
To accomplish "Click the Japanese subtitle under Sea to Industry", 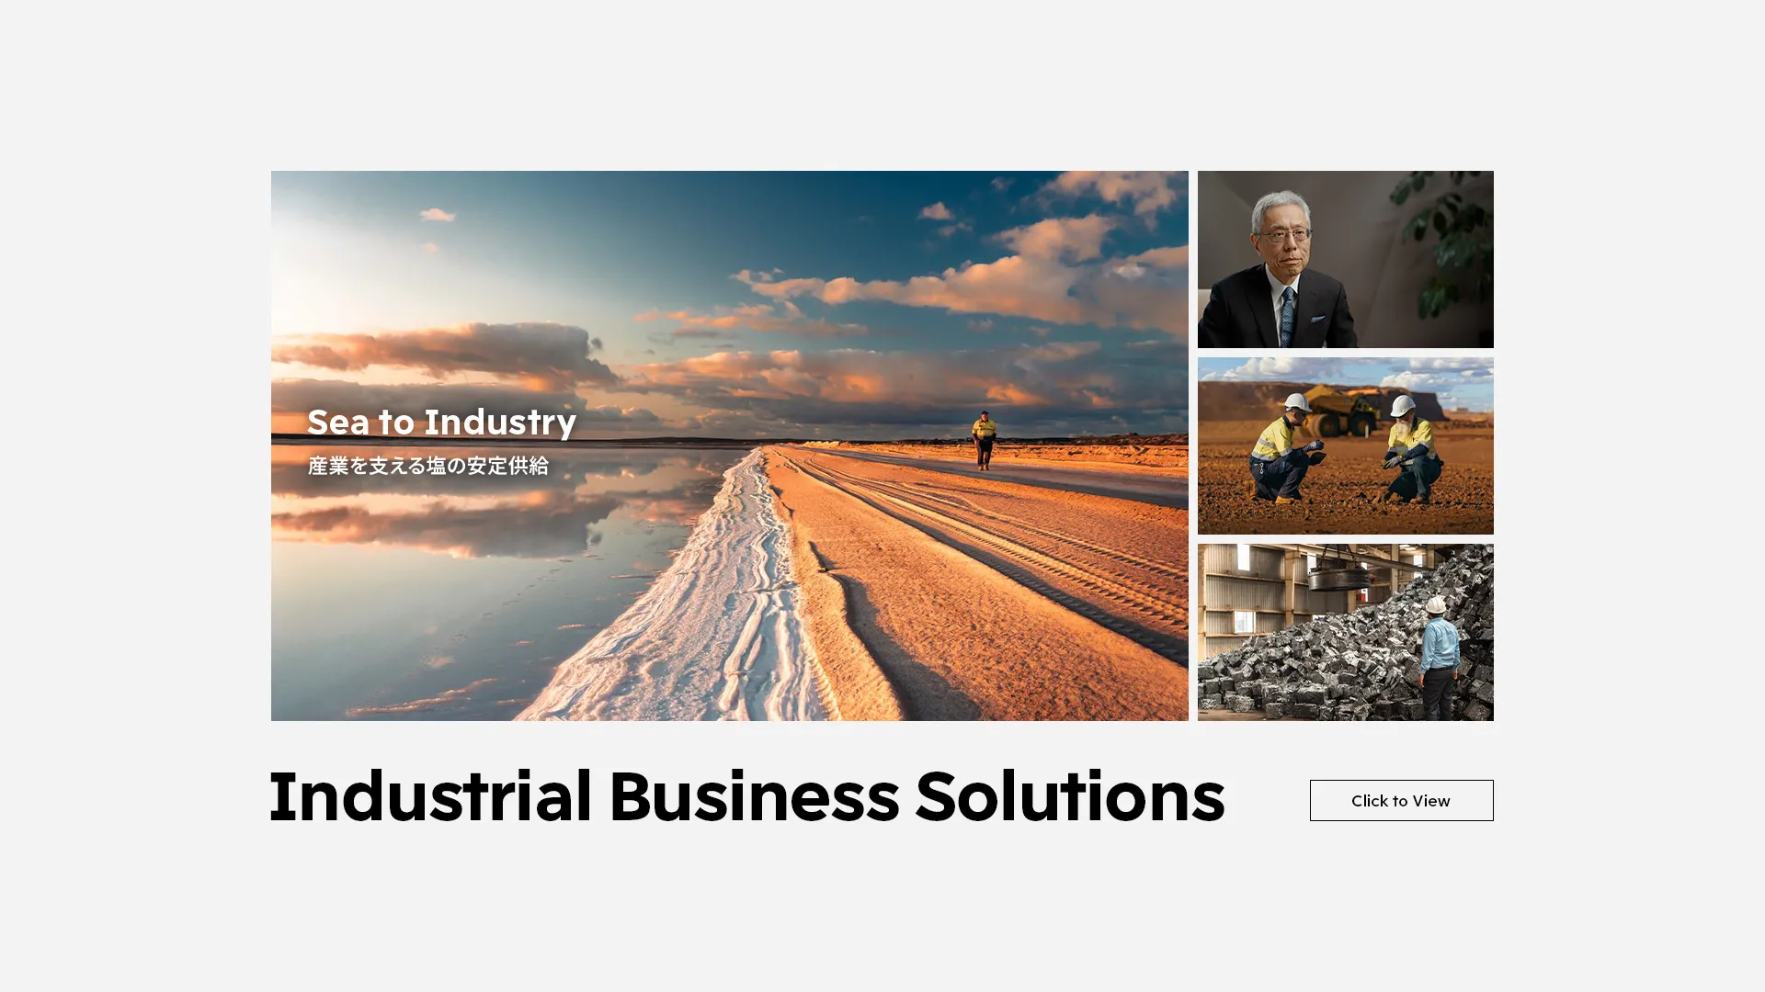I will 427,466.
